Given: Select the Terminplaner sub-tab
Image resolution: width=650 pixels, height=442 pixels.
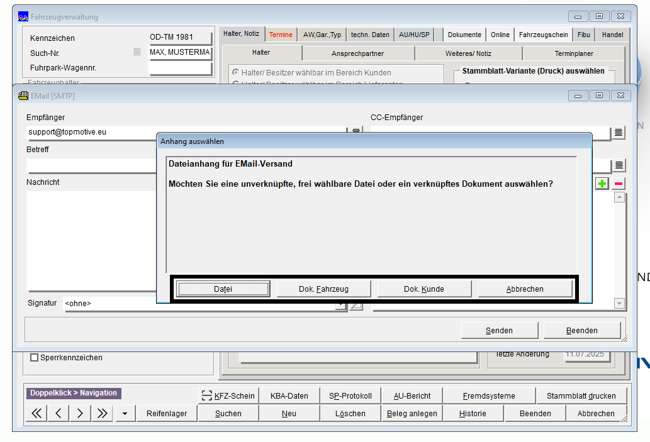Looking at the screenshot, I should [x=574, y=53].
